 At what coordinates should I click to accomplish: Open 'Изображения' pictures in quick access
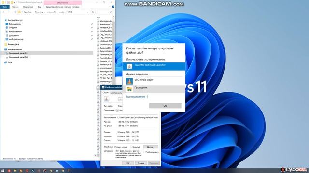pos(15,32)
